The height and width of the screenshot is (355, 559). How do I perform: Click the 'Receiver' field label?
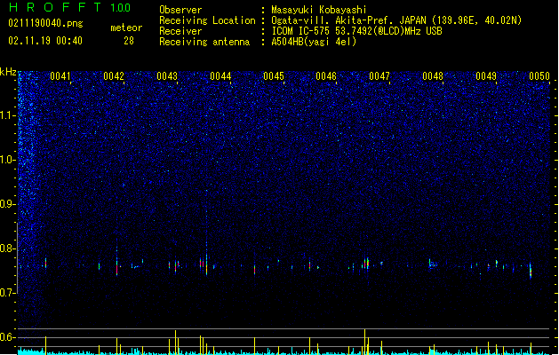point(180,31)
